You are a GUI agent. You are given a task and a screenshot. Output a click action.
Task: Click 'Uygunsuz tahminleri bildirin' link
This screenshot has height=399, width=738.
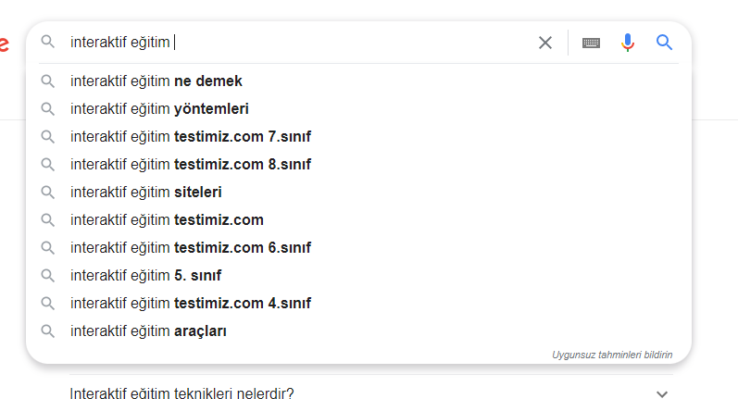pyautogui.click(x=612, y=355)
